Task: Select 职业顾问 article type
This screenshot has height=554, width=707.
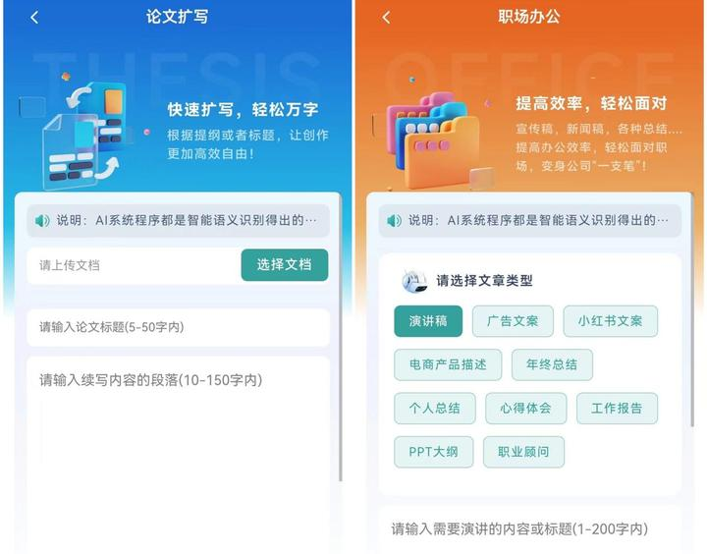Action: 523,452
